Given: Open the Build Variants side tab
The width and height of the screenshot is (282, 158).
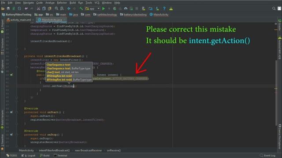Looking at the screenshot, I should tap(2, 119).
